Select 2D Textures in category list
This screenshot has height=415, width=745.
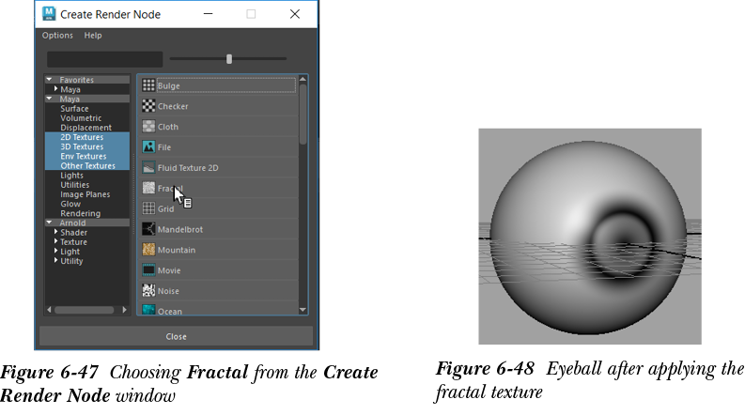pyautogui.click(x=82, y=137)
